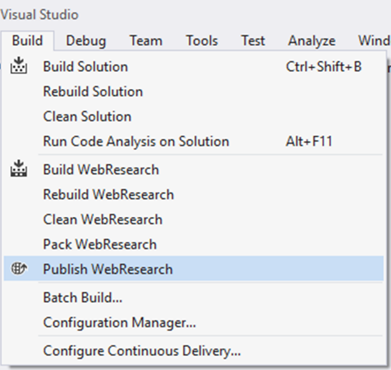
Task: Click the Build WebResearch project icon
Action: 18,169
